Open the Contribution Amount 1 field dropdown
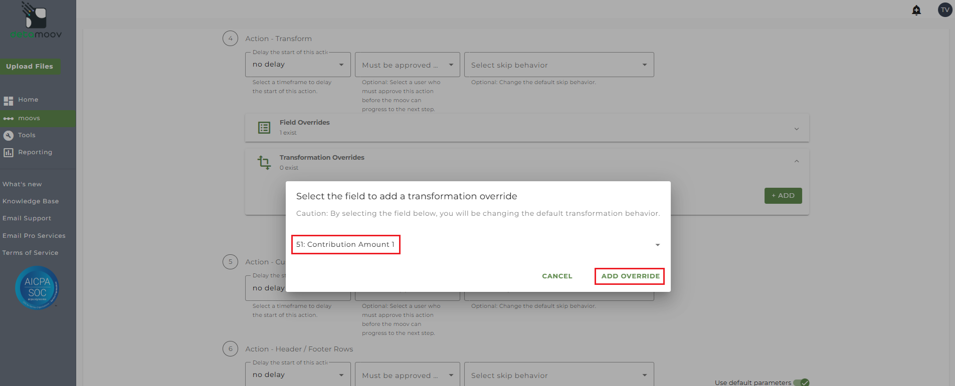 [x=657, y=245]
